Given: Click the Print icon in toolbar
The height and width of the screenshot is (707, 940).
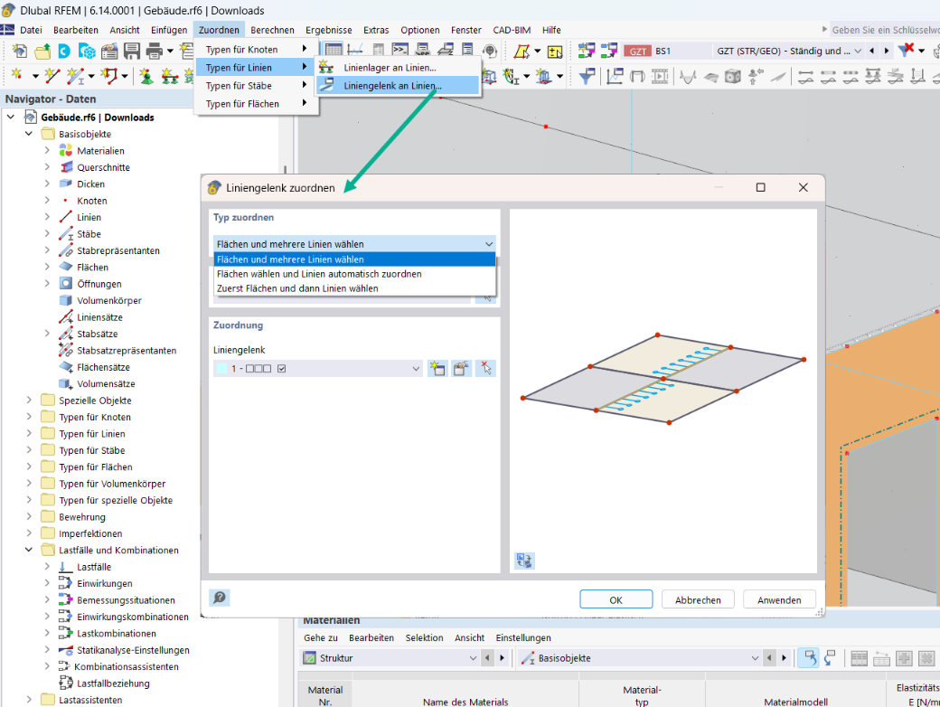Looking at the screenshot, I should (x=154, y=52).
